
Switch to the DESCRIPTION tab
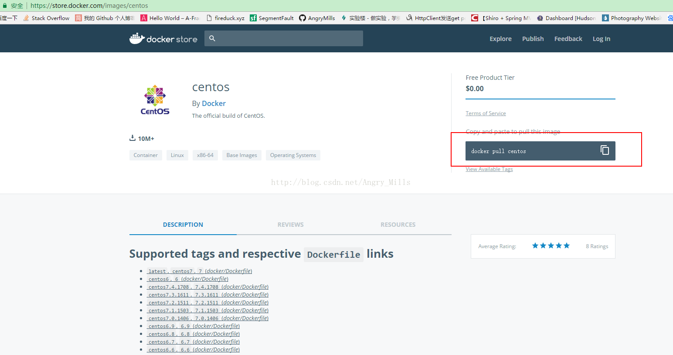(183, 225)
